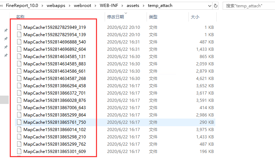The width and height of the screenshot is (275, 162).
Task: Select the file icon of MapCache1592814634587_268
Action: tap(19, 79)
